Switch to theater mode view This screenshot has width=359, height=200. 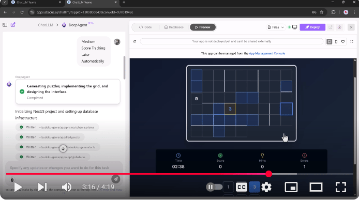pyautogui.click(x=316, y=187)
